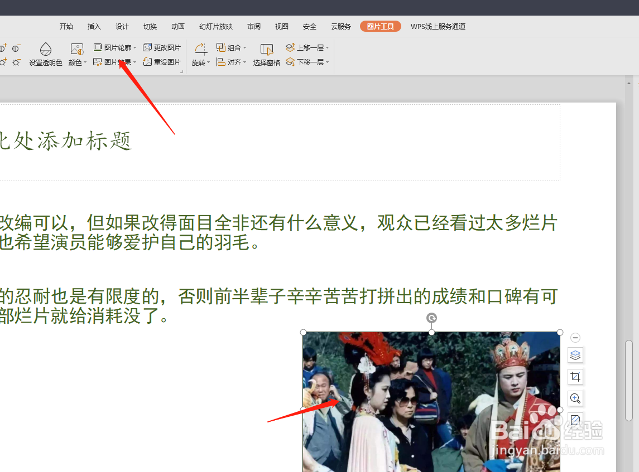639x472 pixels.
Task: Open the 动画 tab
Action: (x=177, y=26)
